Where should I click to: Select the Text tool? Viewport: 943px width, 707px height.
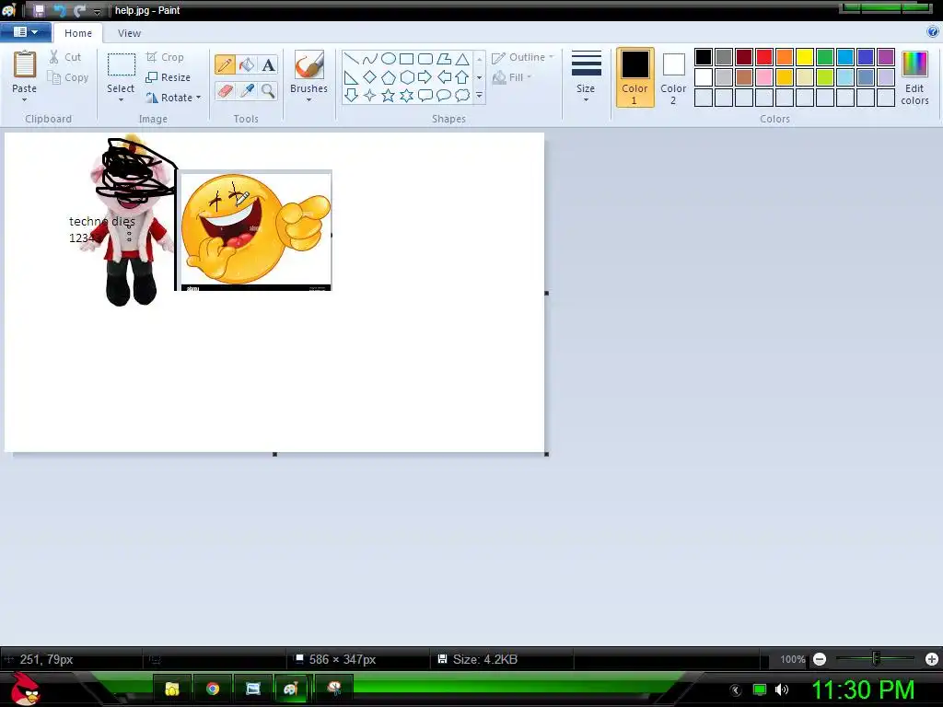(268, 64)
